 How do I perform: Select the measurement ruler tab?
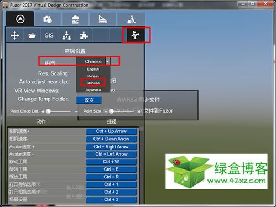(x=103, y=19)
